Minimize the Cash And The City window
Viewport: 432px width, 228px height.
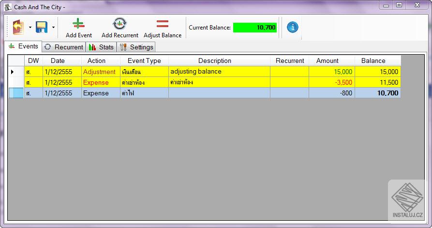tap(386, 5)
